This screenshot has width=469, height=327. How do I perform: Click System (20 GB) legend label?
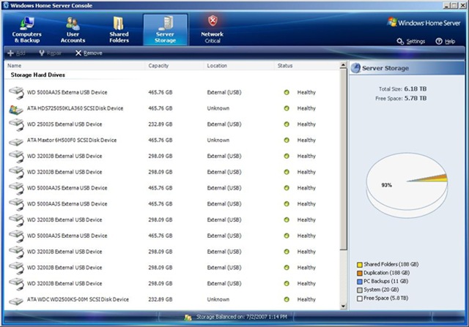coord(381,290)
